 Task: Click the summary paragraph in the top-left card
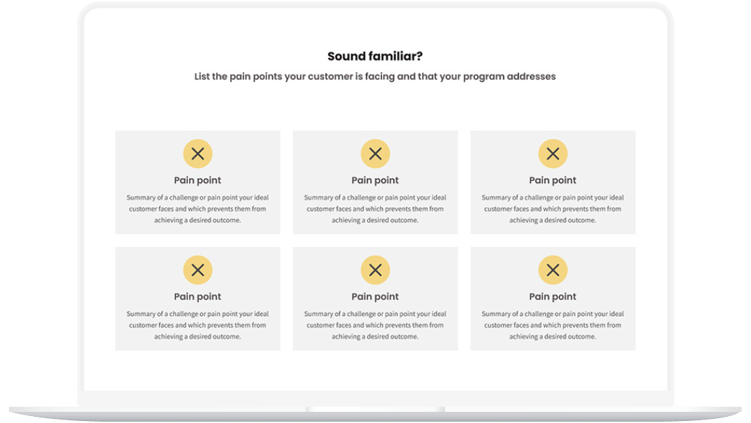[x=197, y=209]
